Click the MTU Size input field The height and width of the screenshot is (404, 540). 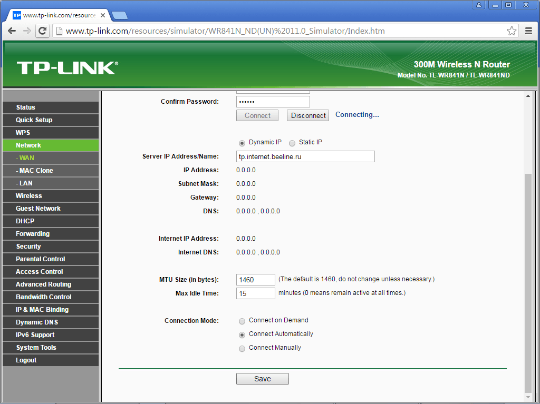pos(255,280)
